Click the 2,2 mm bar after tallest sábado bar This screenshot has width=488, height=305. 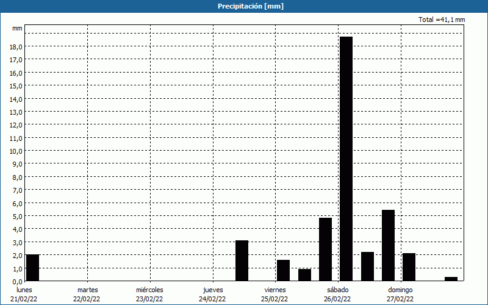click(368, 267)
